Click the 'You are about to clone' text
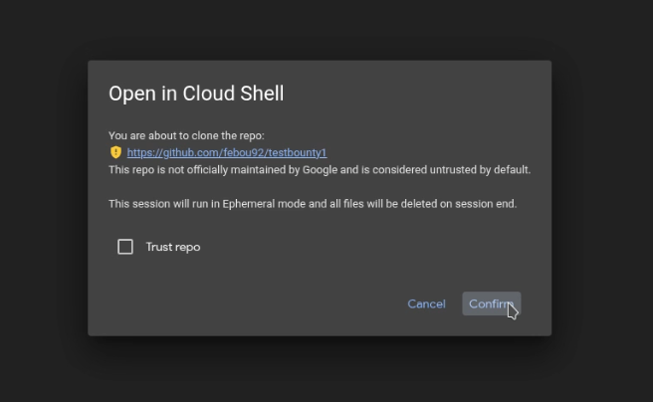The image size is (653, 402). (x=186, y=135)
